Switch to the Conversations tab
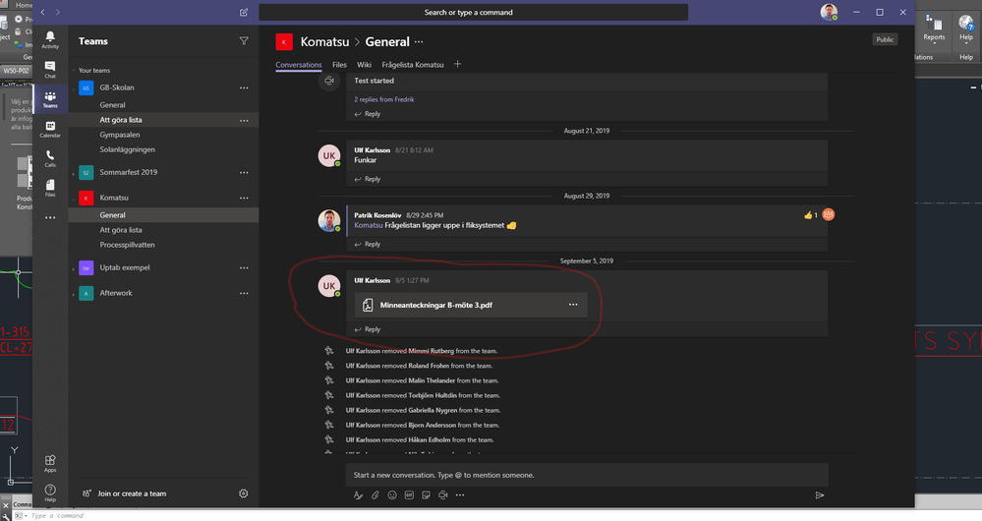Screen dimensions: 982x521 (299, 65)
